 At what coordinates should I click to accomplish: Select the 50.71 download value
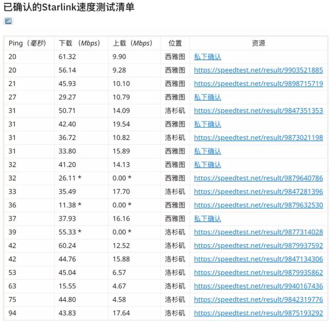(67, 111)
